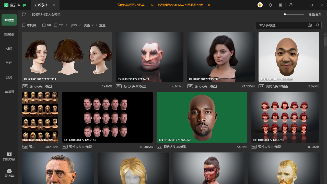Viewport: 327px width, 184px height.
Task: Select the 3D模型 sidebar tab
Action: (9, 20)
